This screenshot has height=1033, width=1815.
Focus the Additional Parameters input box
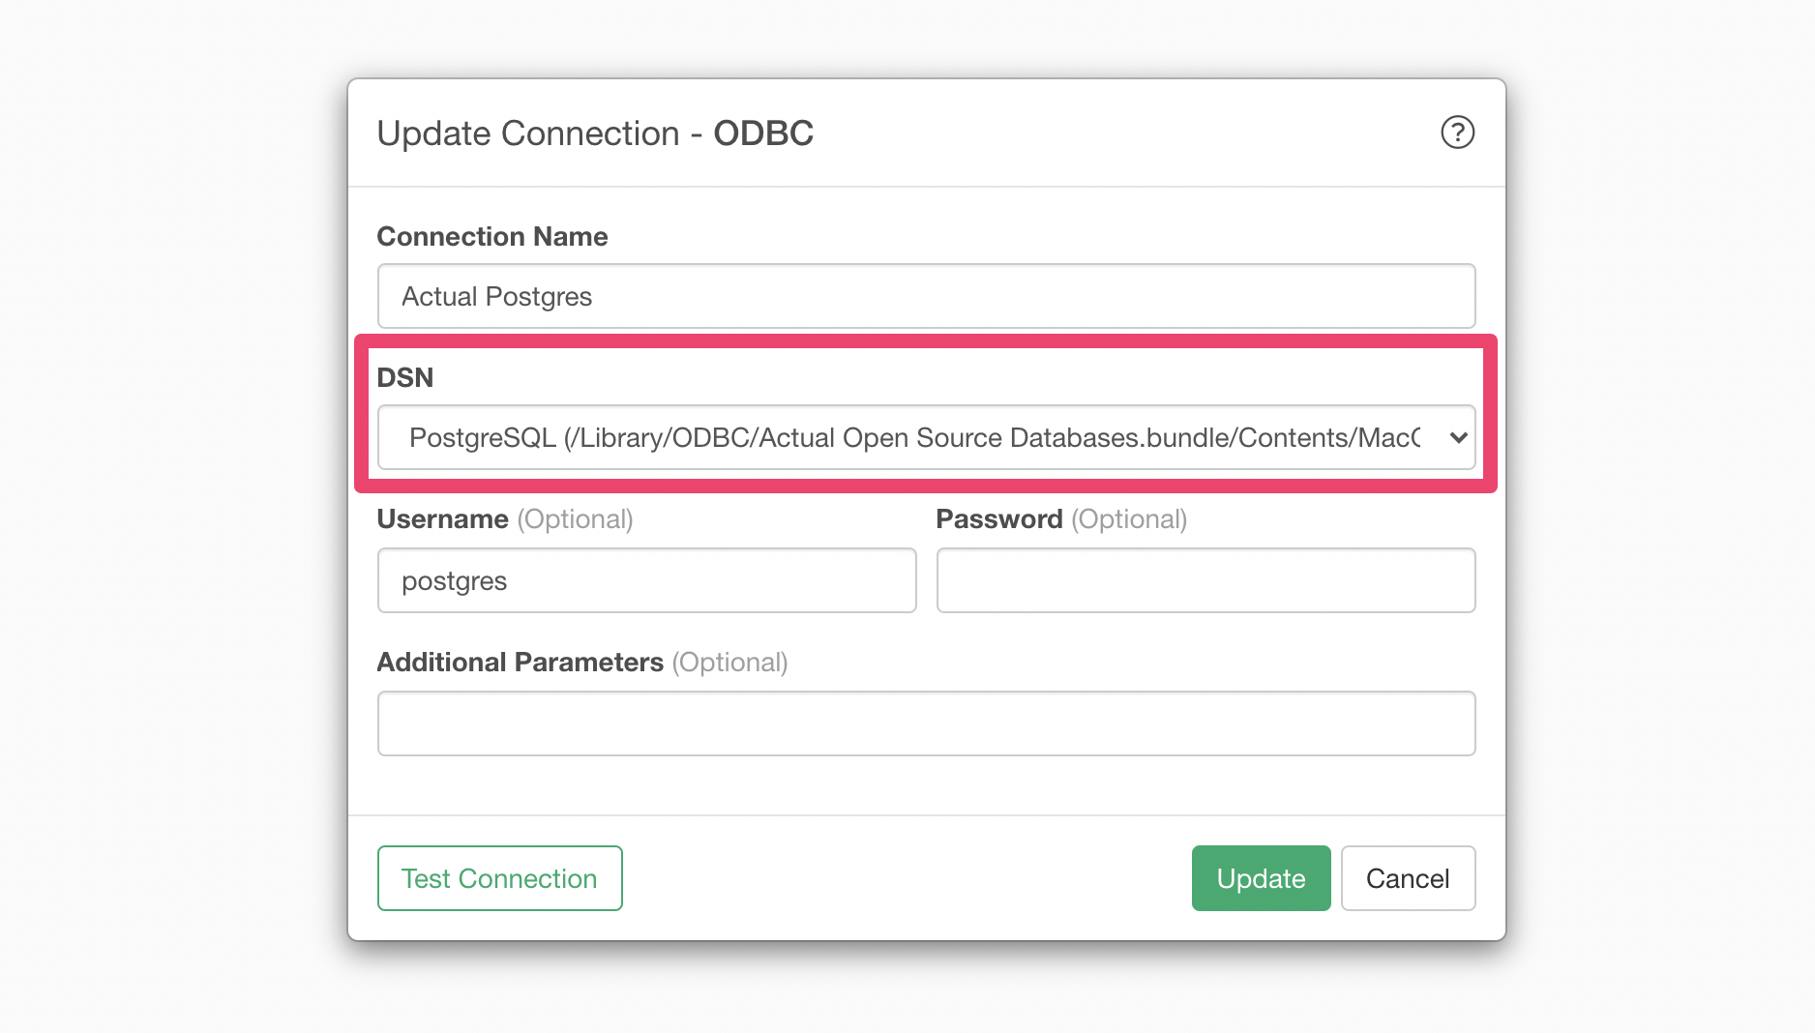[926, 723]
